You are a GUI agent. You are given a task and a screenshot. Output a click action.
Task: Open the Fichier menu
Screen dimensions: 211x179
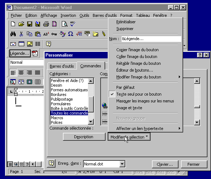16,15
